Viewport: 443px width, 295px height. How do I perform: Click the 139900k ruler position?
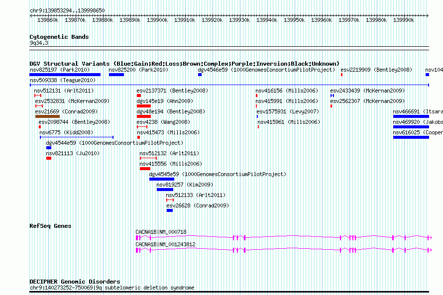click(157, 20)
